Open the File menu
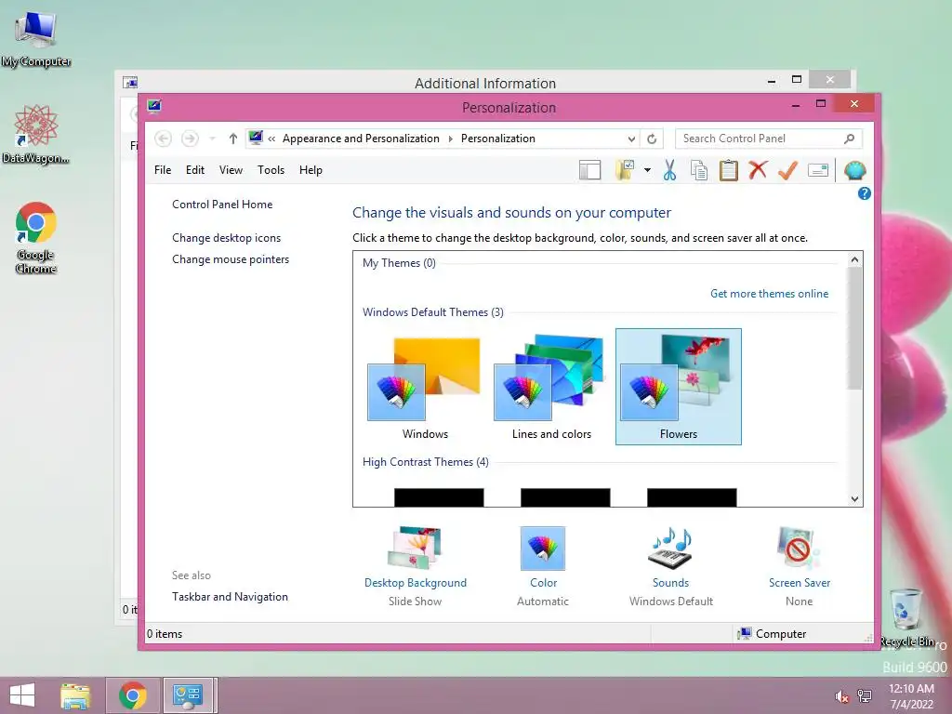 click(163, 170)
